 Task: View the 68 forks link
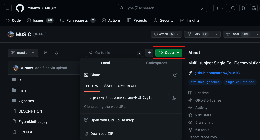[x=202, y=130]
